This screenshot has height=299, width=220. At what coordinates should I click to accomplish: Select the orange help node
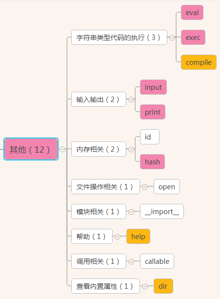point(138,237)
